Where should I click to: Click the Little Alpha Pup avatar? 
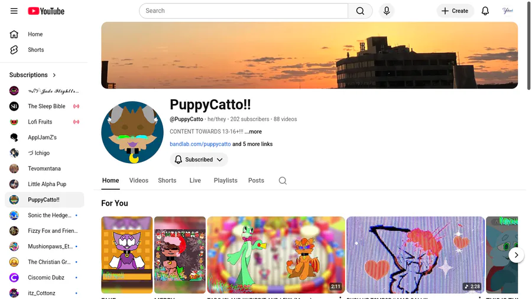(14, 184)
